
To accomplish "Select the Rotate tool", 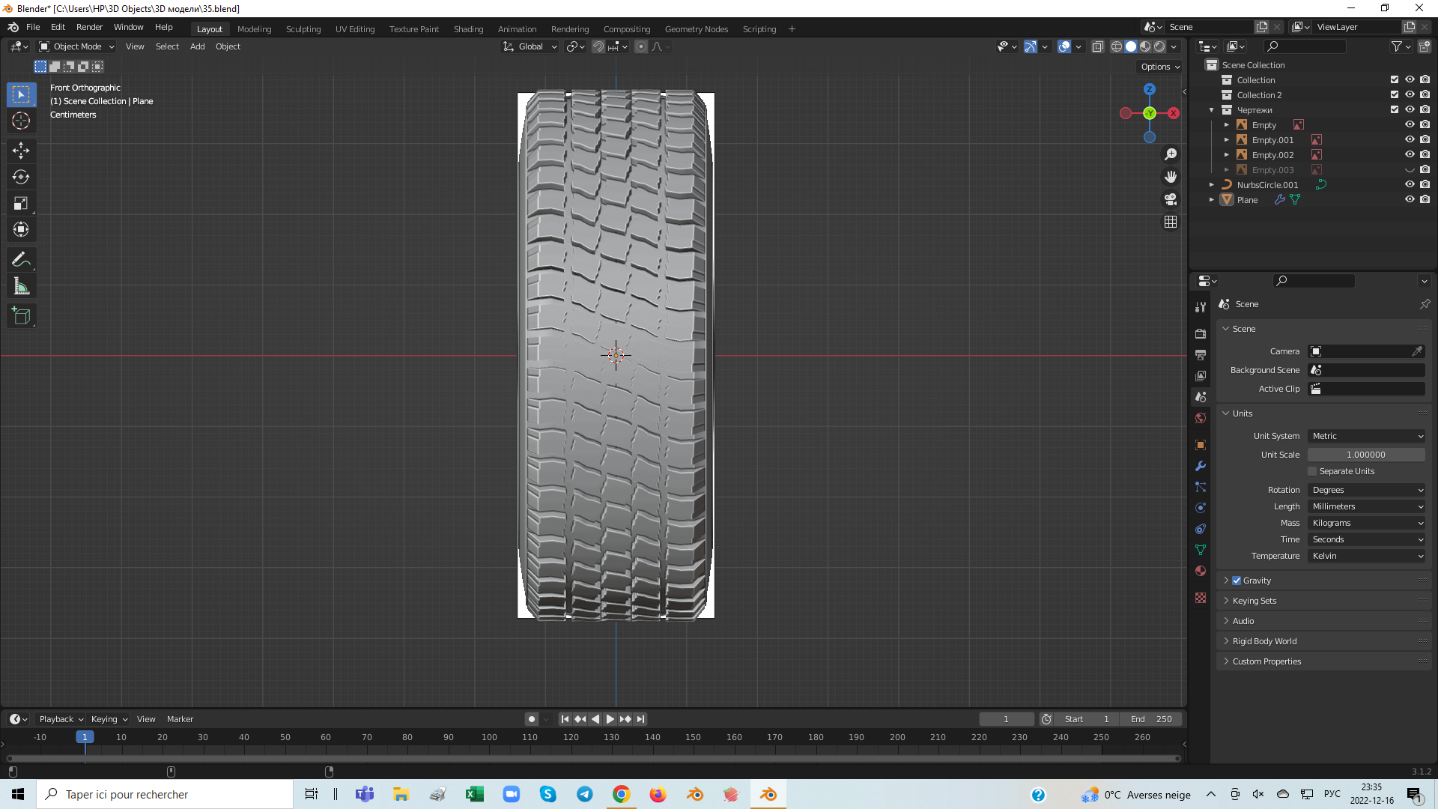I will coord(21,178).
